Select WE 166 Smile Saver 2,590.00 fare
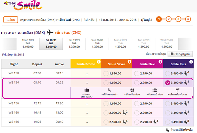The width and height of the screenshot is (197, 133). coord(106,122)
